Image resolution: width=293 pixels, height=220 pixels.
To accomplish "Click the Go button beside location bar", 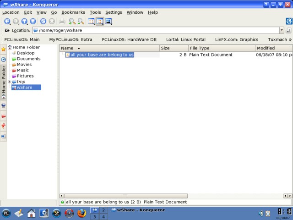I will tap(288, 30).
